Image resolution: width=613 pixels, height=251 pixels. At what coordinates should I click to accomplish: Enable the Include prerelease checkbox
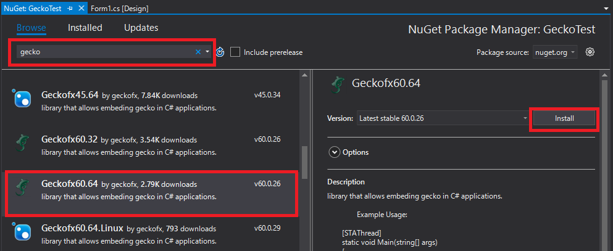pyautogui.click(x=235, y=52)
